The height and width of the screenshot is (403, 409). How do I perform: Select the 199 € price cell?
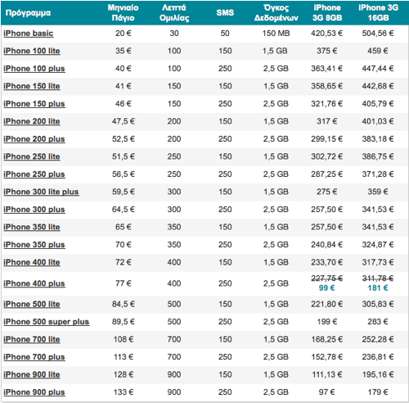click(327, 322)
